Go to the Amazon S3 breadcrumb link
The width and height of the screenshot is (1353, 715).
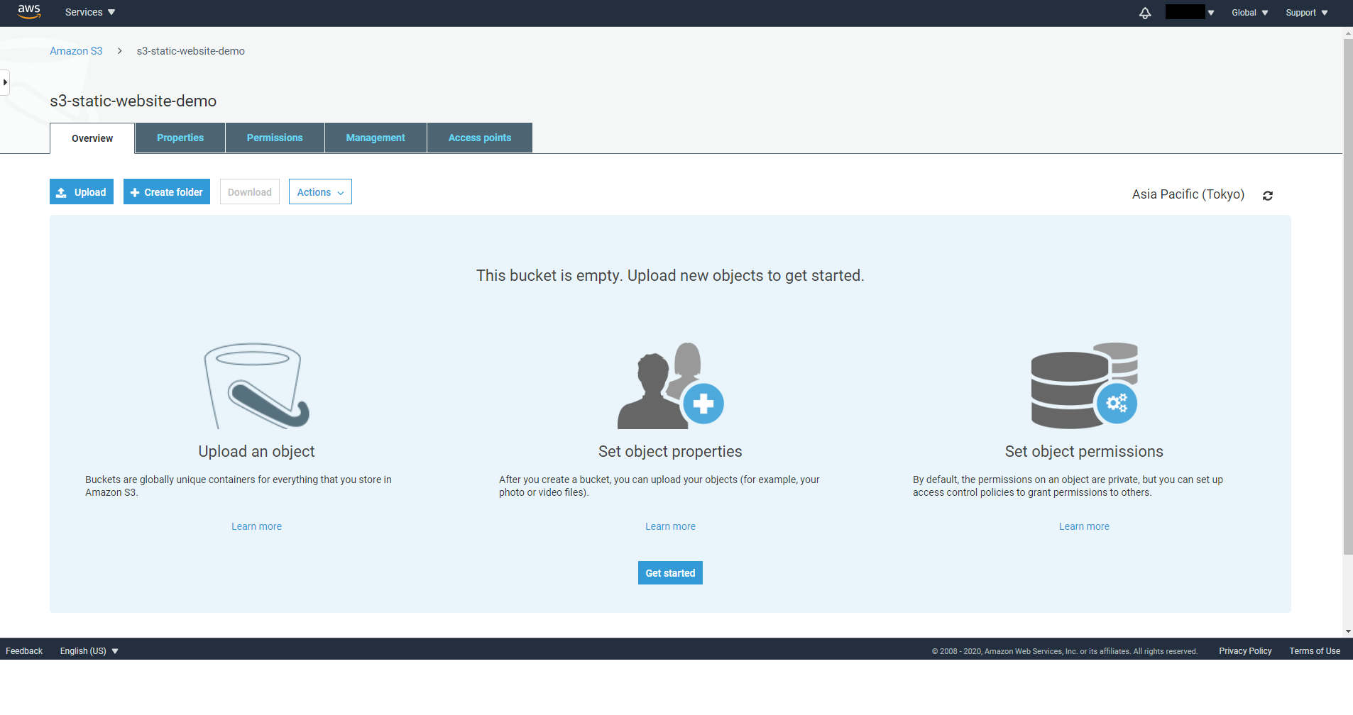pos(76,51)
